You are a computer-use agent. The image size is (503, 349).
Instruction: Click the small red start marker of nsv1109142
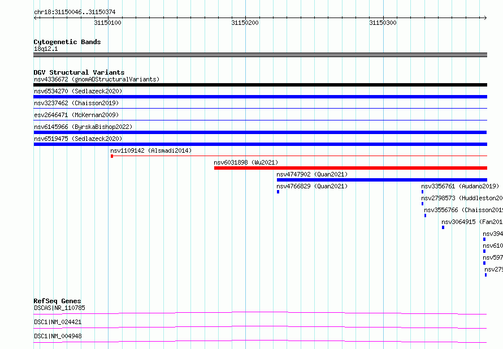[x=112, y=156]
